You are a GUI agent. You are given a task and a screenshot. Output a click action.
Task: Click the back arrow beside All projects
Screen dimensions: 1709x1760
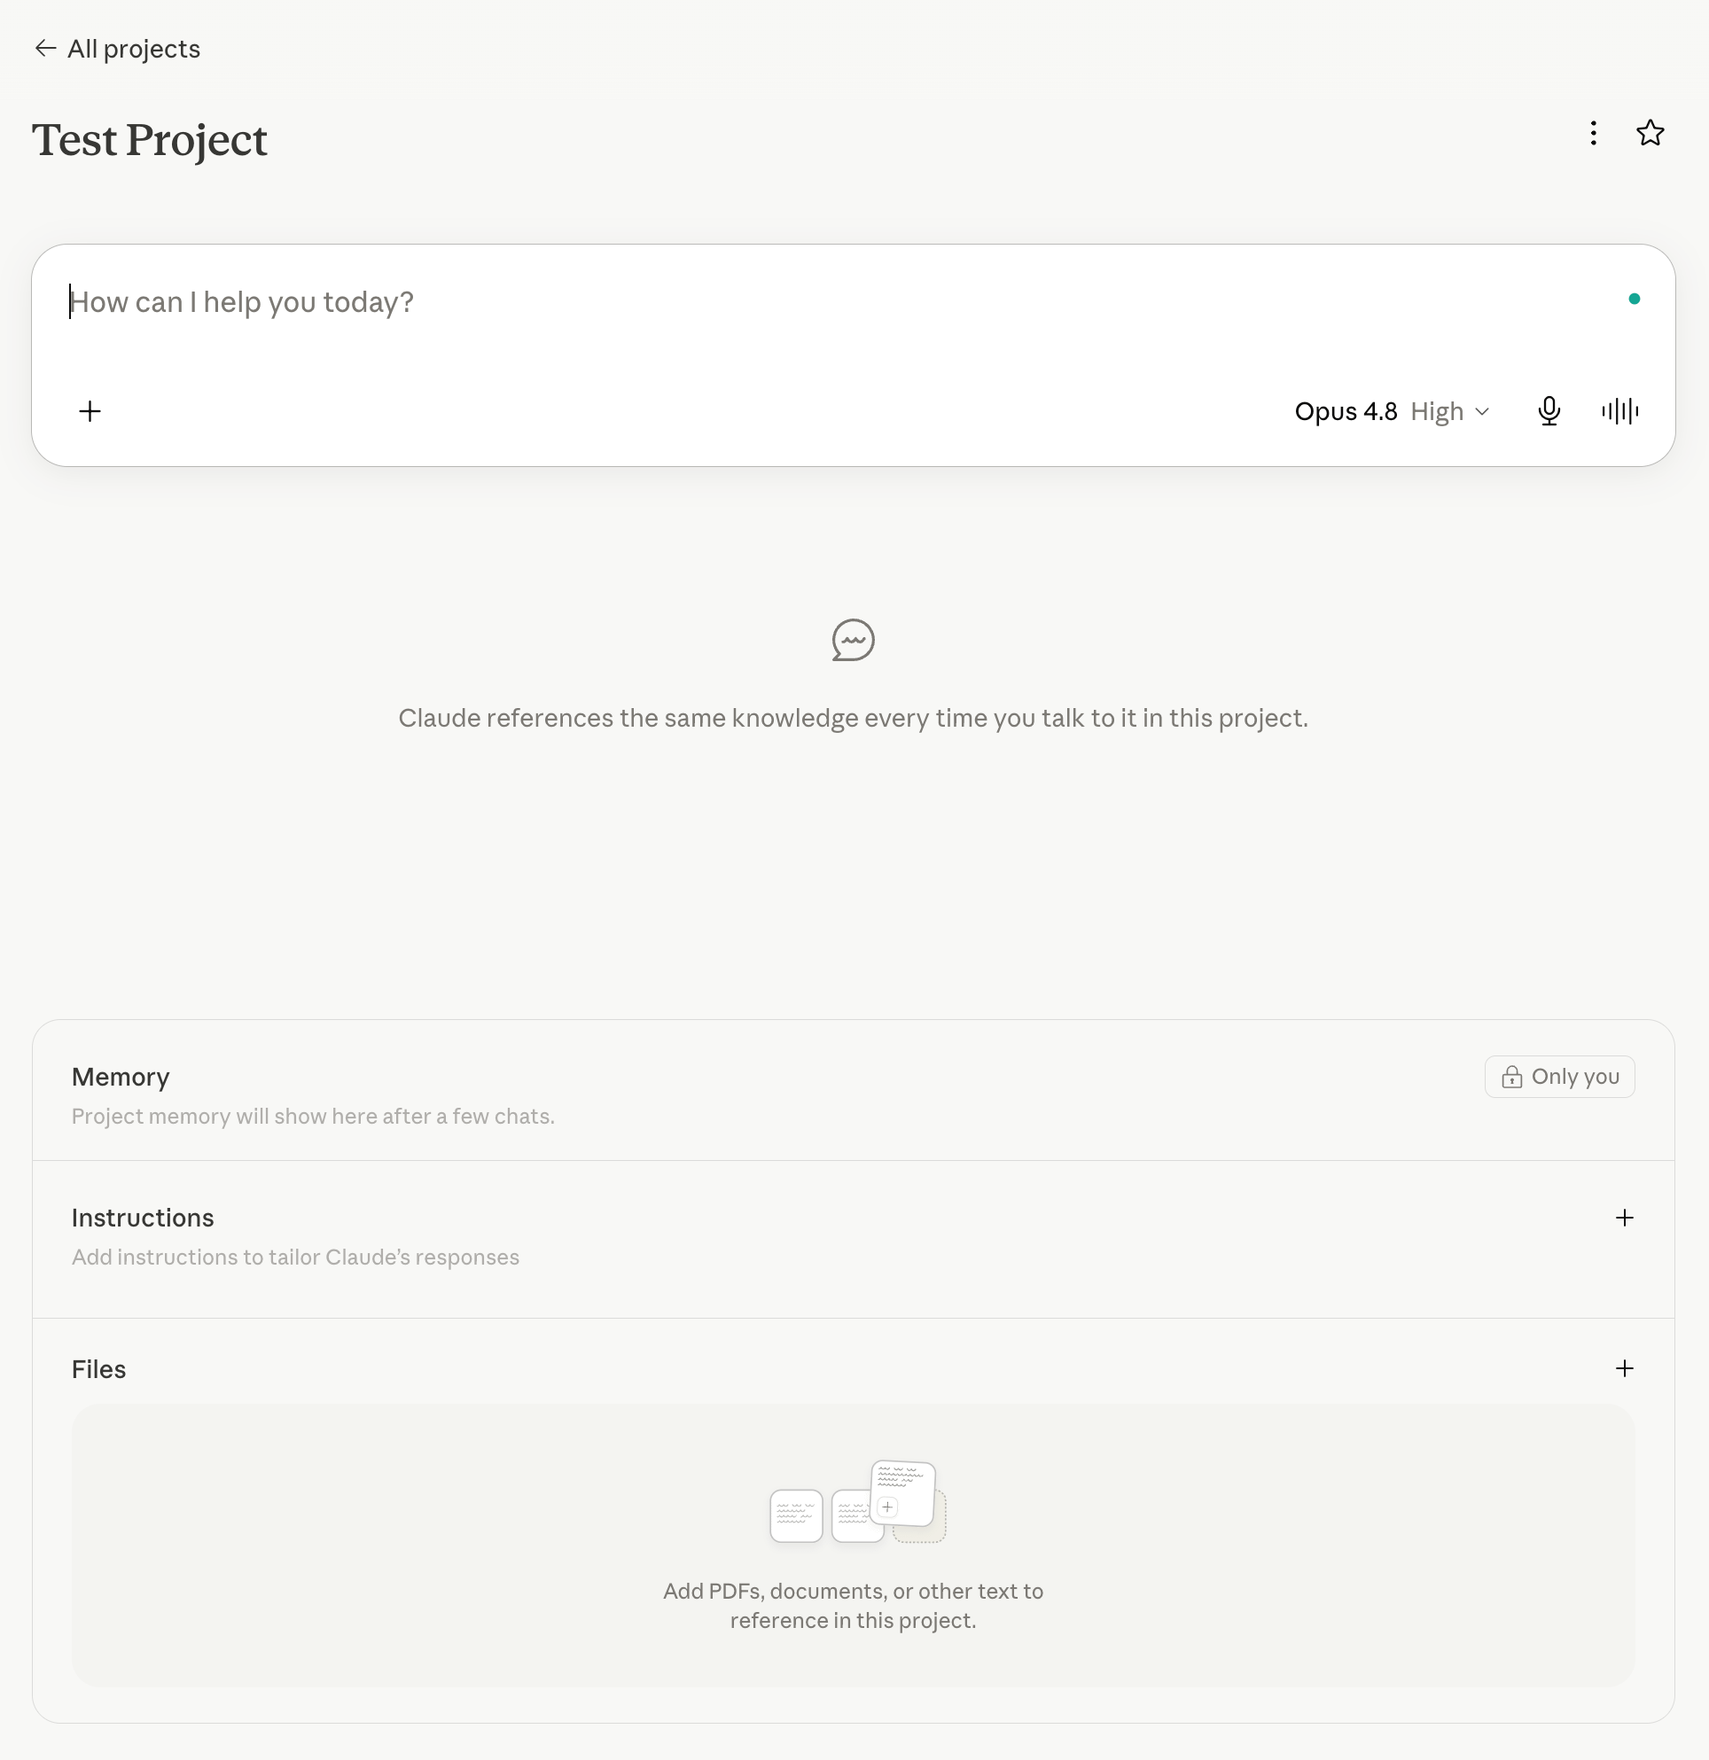point(45,49)
